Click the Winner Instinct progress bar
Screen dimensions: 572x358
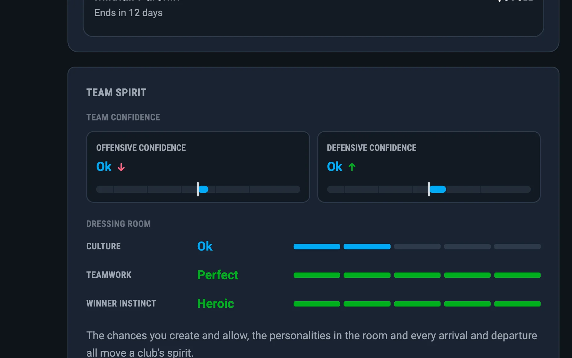[x=417, y=304]
